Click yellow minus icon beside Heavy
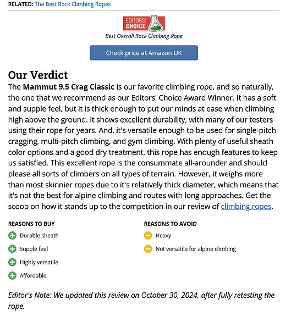Image resolution: width=291 pixels, height=316 pixels. [148, 235]
